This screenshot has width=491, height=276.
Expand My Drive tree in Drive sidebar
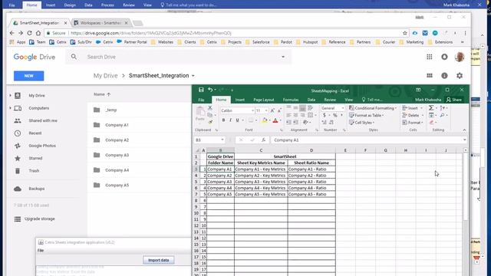tap(10, 95)
